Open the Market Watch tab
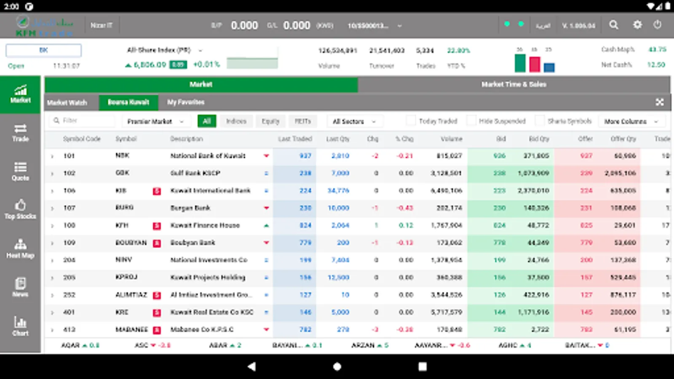 click(67, 102)
